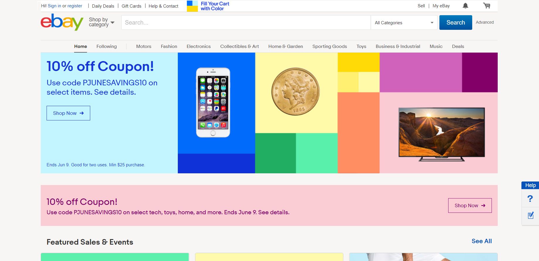
Task: Open Help & Contact link
Action: click(163, 6)
